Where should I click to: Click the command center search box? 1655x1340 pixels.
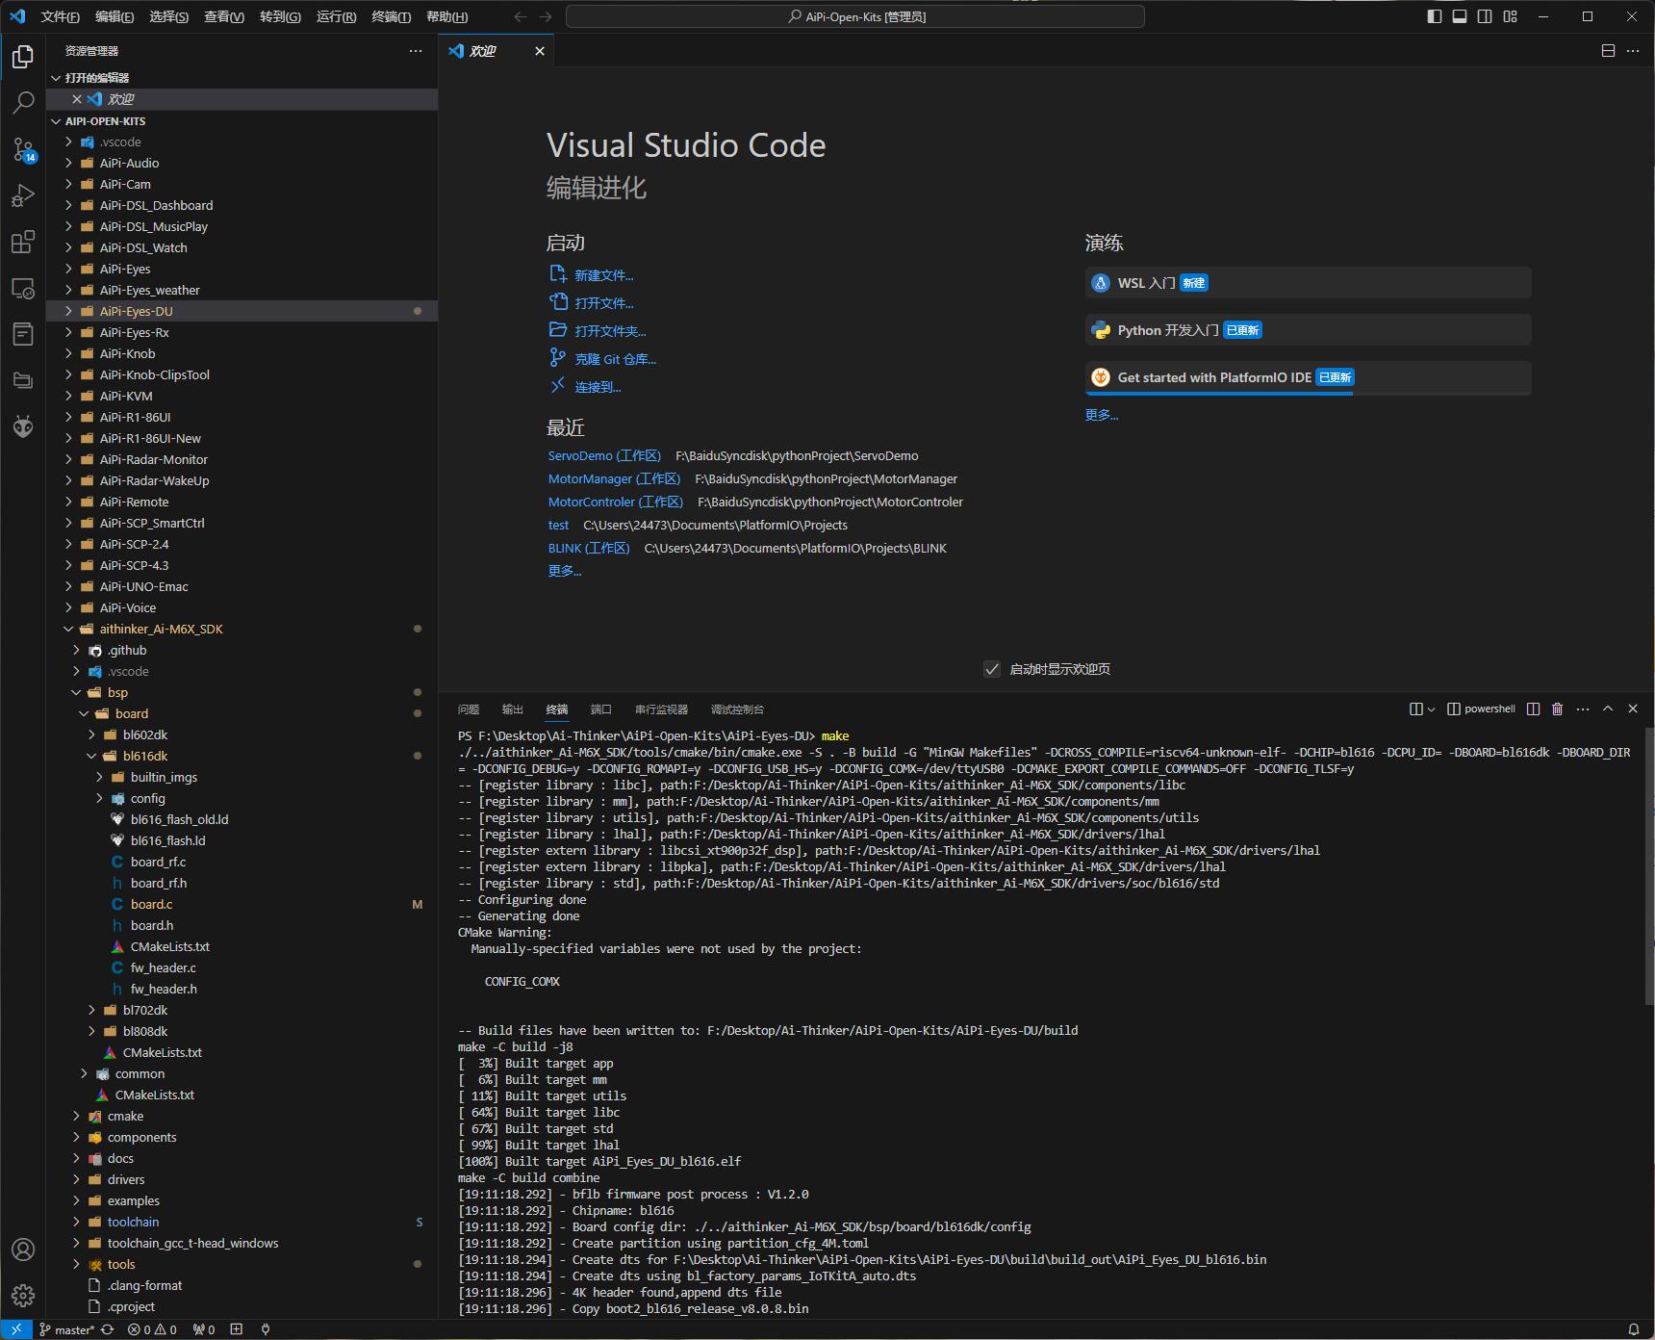[855, 16]
